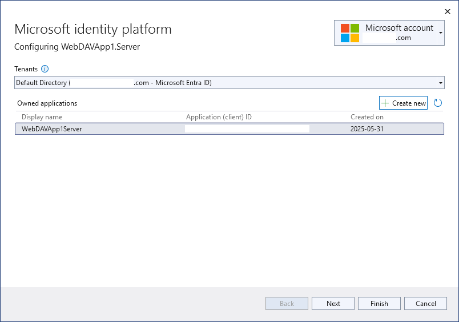Image resolution: width=459 pixels, height=322 pixels.
Task: Click the Next button
Action: coord(333,304)
